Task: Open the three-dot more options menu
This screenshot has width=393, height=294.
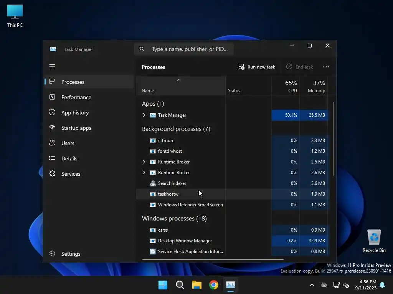Action: pos(326,67)
